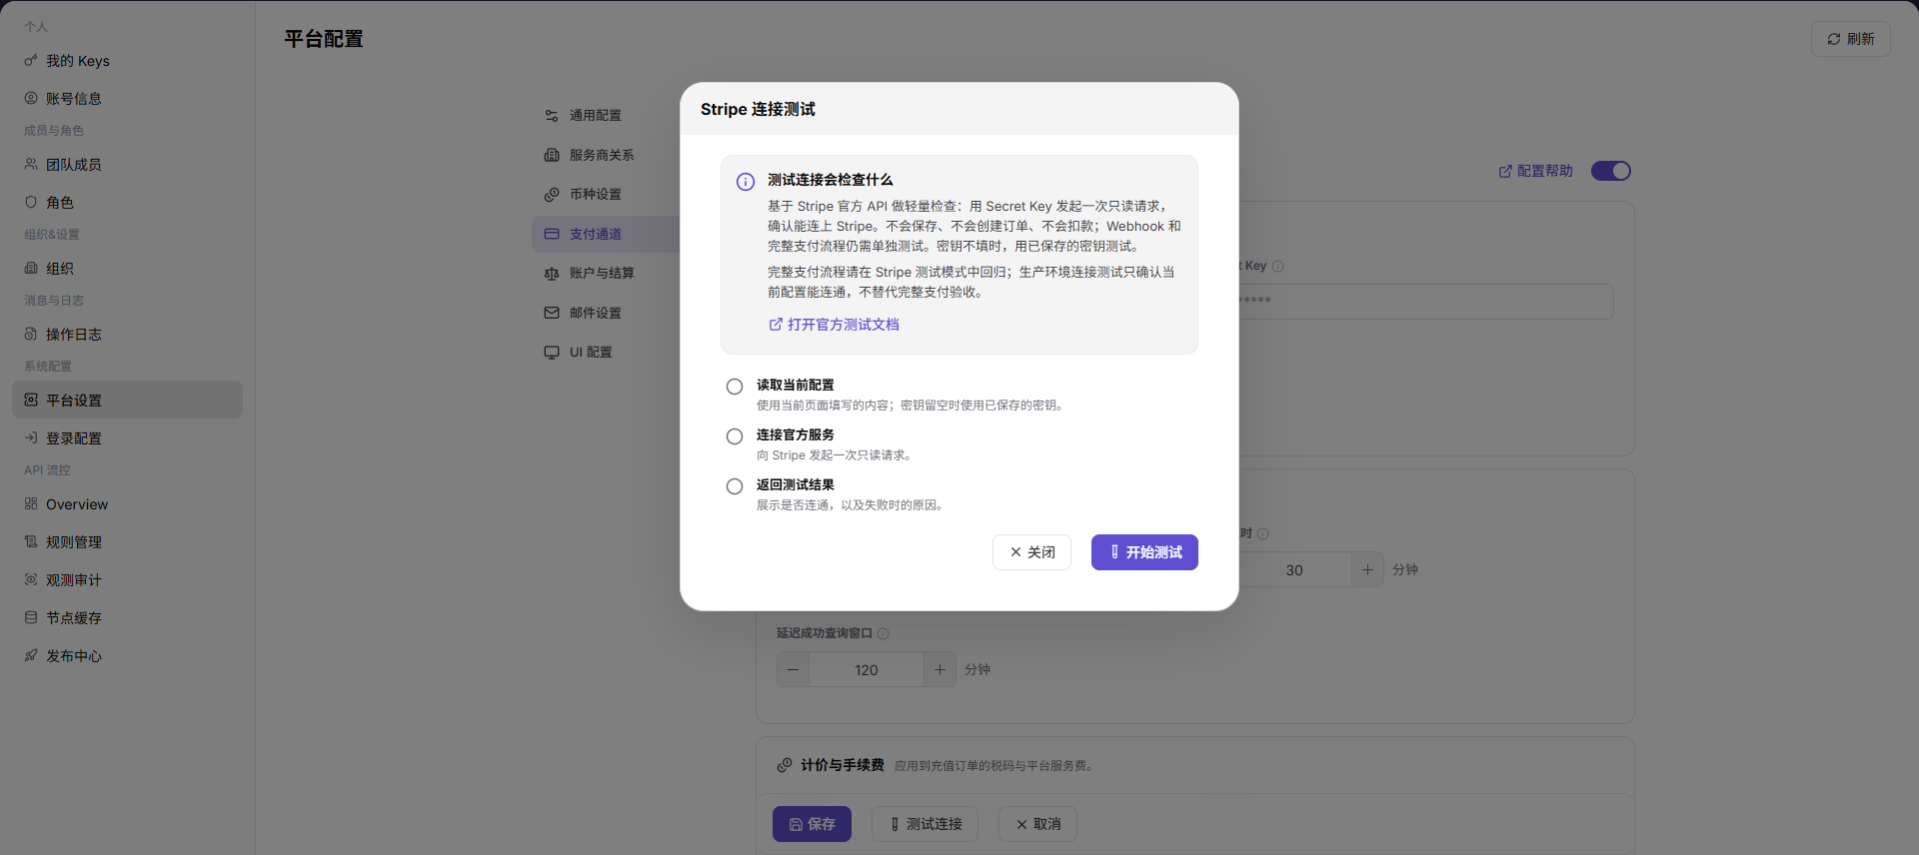Click the masked Key input field
Screen dimensions: 1919x855
coord(1426,302)
